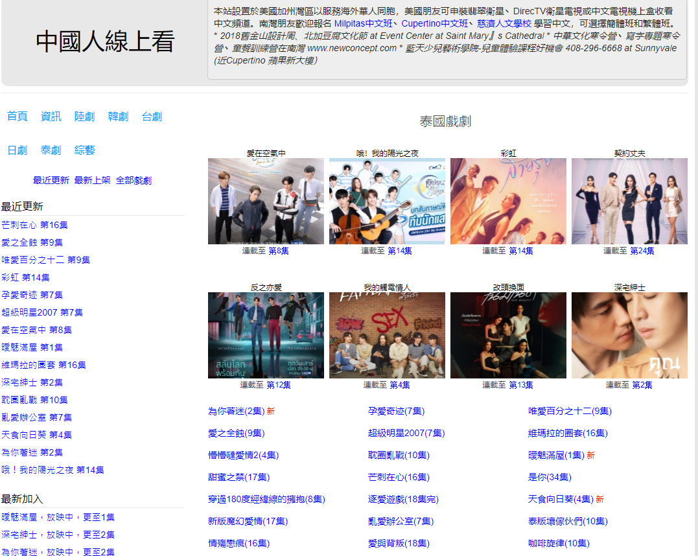
Task: Open 曖魅滿屋，放映中，更至1集 in 最新加入
Action: (x=58, y=517)
